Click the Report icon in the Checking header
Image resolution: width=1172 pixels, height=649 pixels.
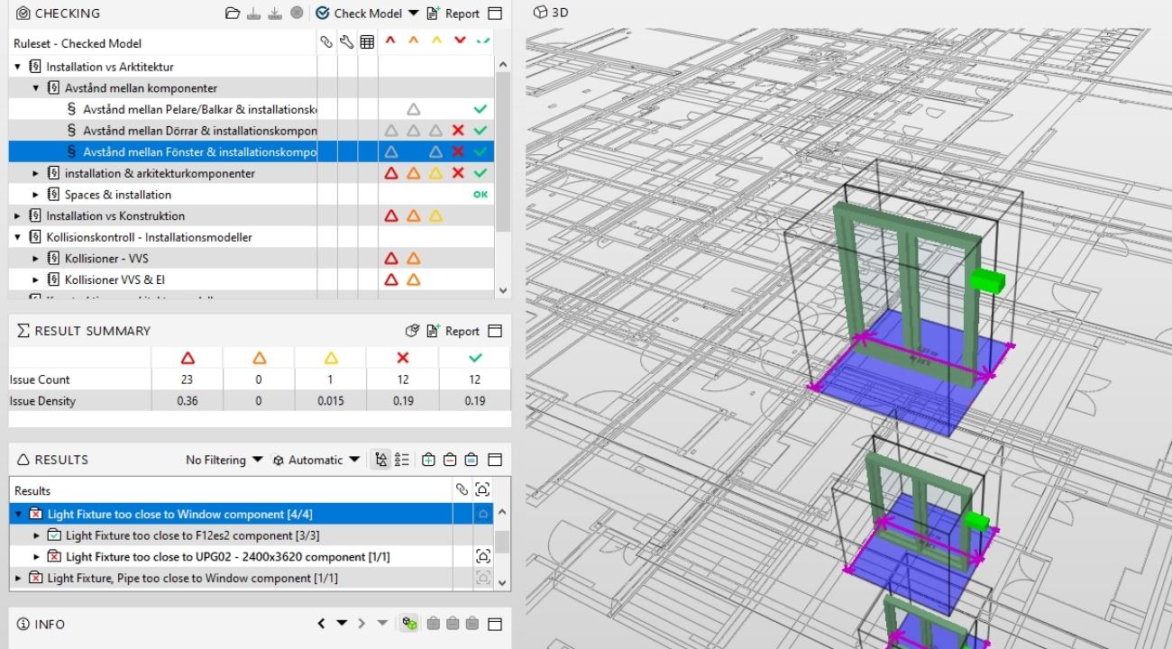[x=433, y=14]
